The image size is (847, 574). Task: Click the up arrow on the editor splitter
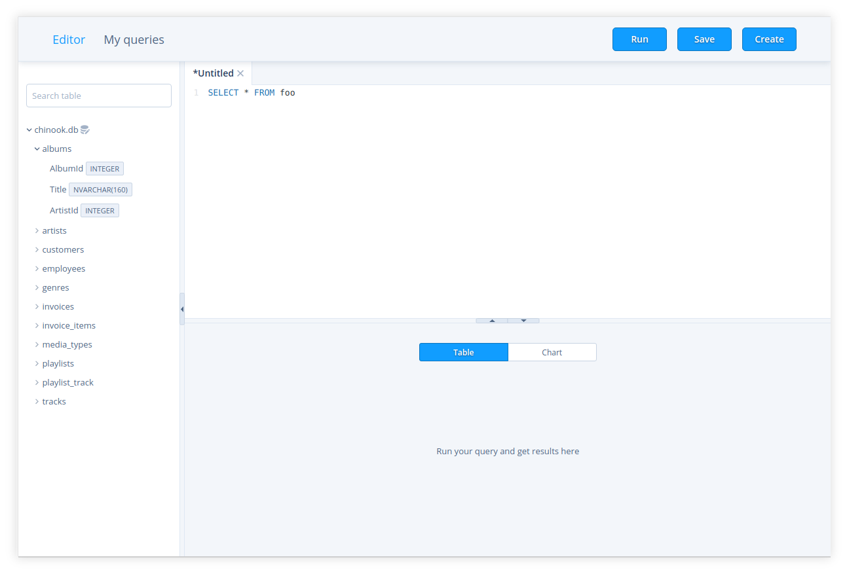click(x=492, y=321)
